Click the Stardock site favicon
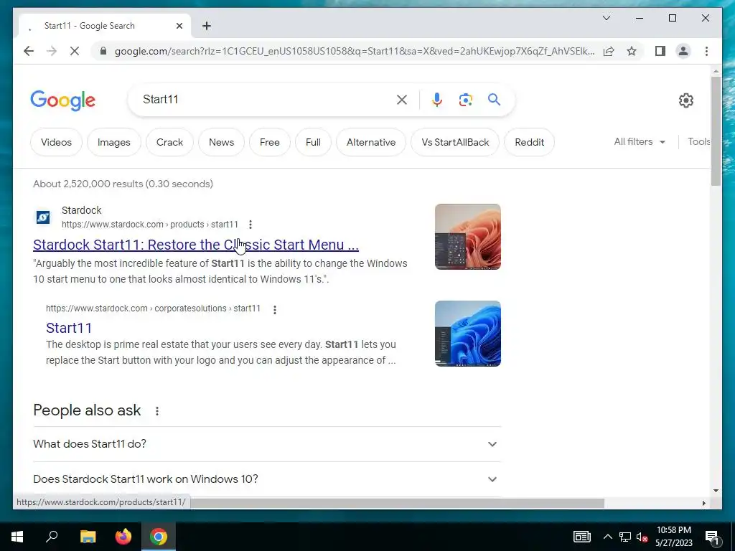The width and height of the screenshot is (735, 551). click(43, 217)
